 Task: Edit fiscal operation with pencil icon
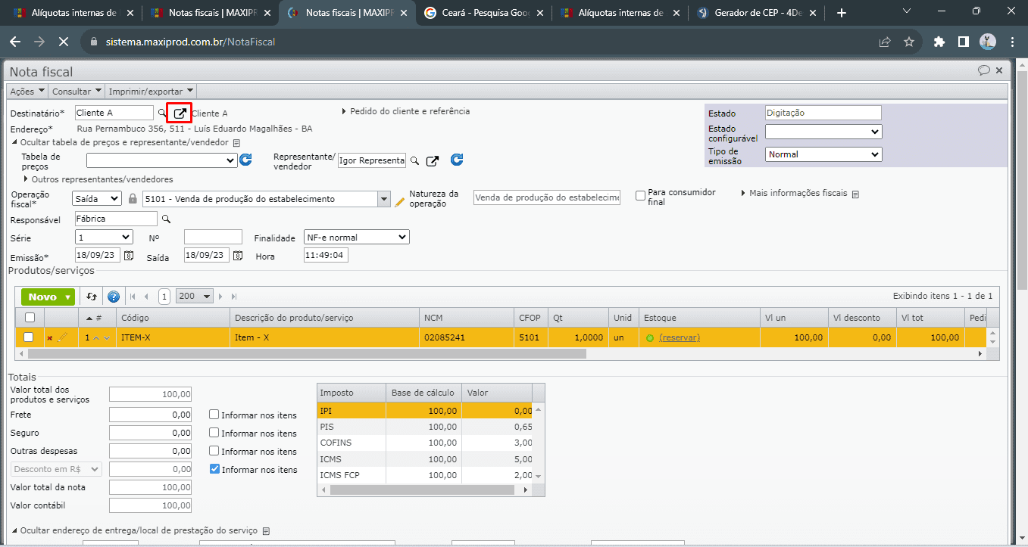click(x=399, y=201)
